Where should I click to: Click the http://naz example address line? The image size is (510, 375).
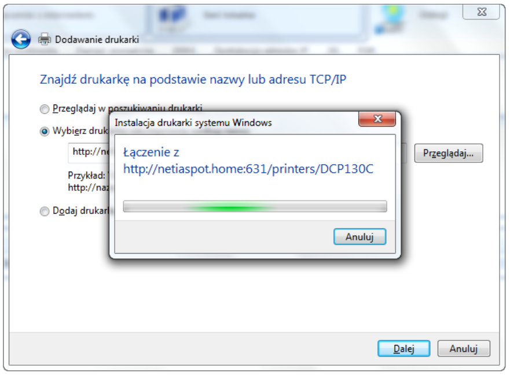89,188
